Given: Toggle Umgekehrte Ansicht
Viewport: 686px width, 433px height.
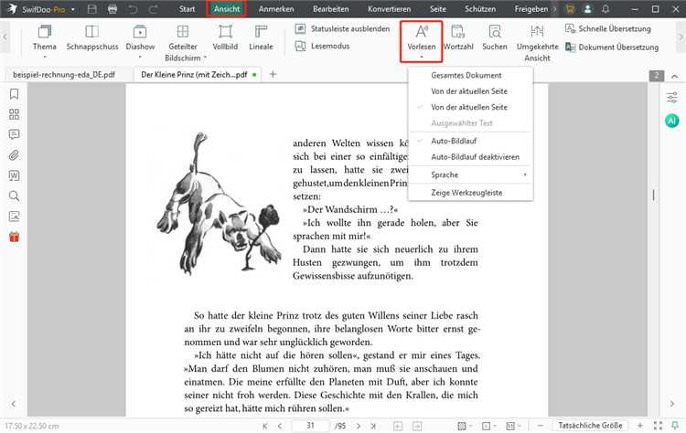Looking at the screenshot, I should 537,43.
